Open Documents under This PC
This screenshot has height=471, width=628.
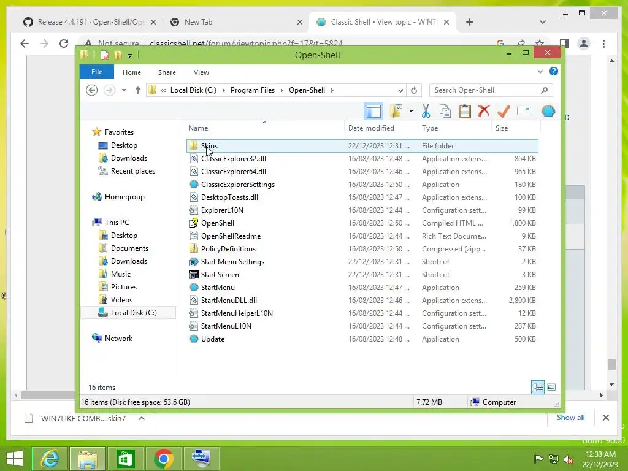click(x=129, y=248)
